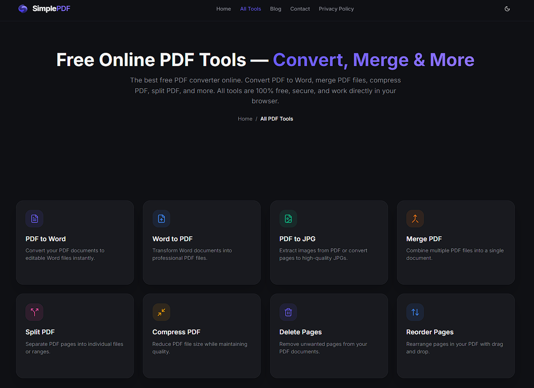Click the Compress PDF card

[201, 336]
